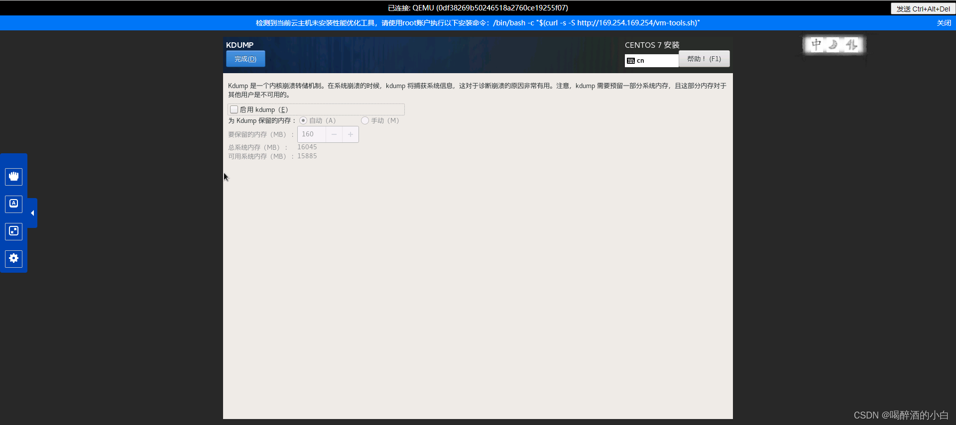The height and width of the screenshot is (425, 956).
Task: Open 帮助！(F1) help button
Action: click(x=704, y=59)
